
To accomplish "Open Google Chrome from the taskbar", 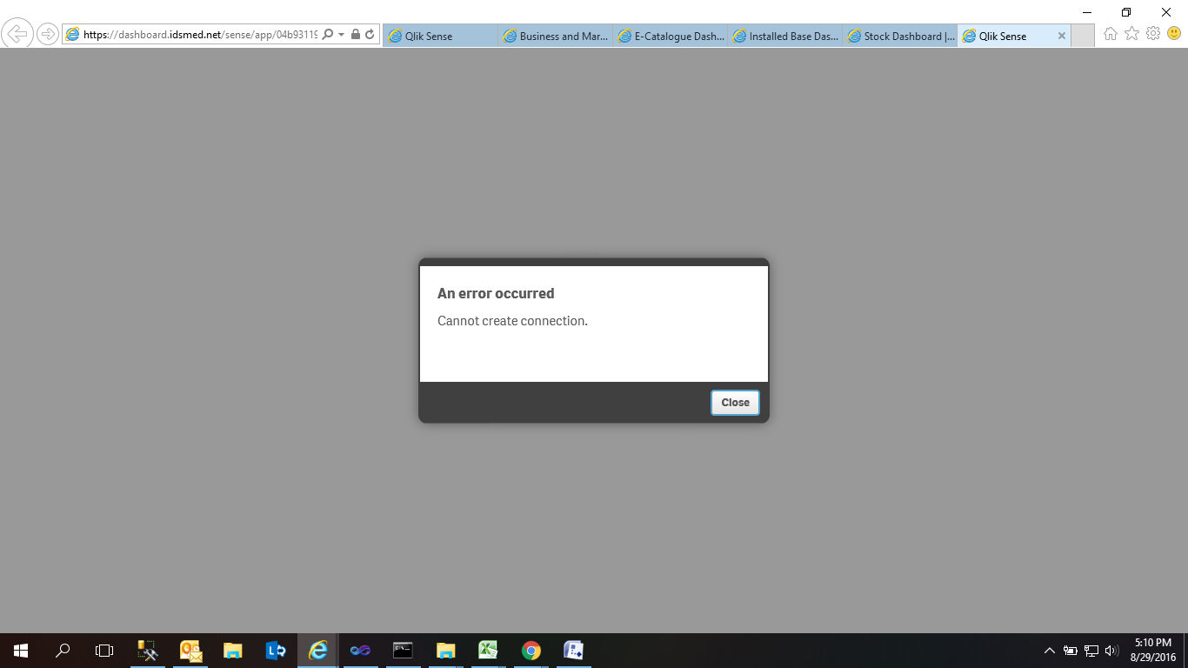I will (x=531, y=651).
